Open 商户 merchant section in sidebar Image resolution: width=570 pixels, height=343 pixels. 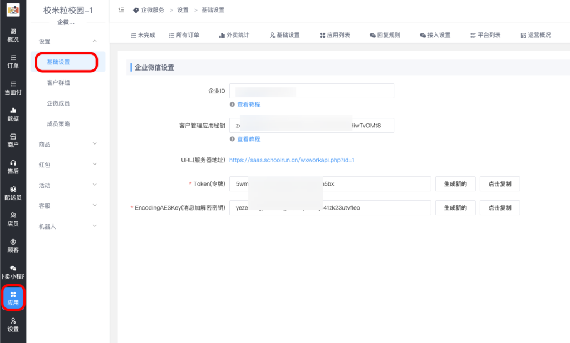(13, 140)
